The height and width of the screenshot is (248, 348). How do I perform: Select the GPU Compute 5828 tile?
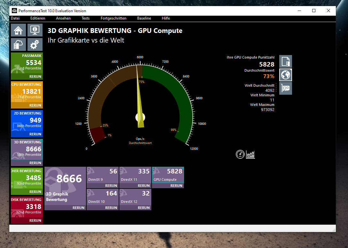point(168,175)
